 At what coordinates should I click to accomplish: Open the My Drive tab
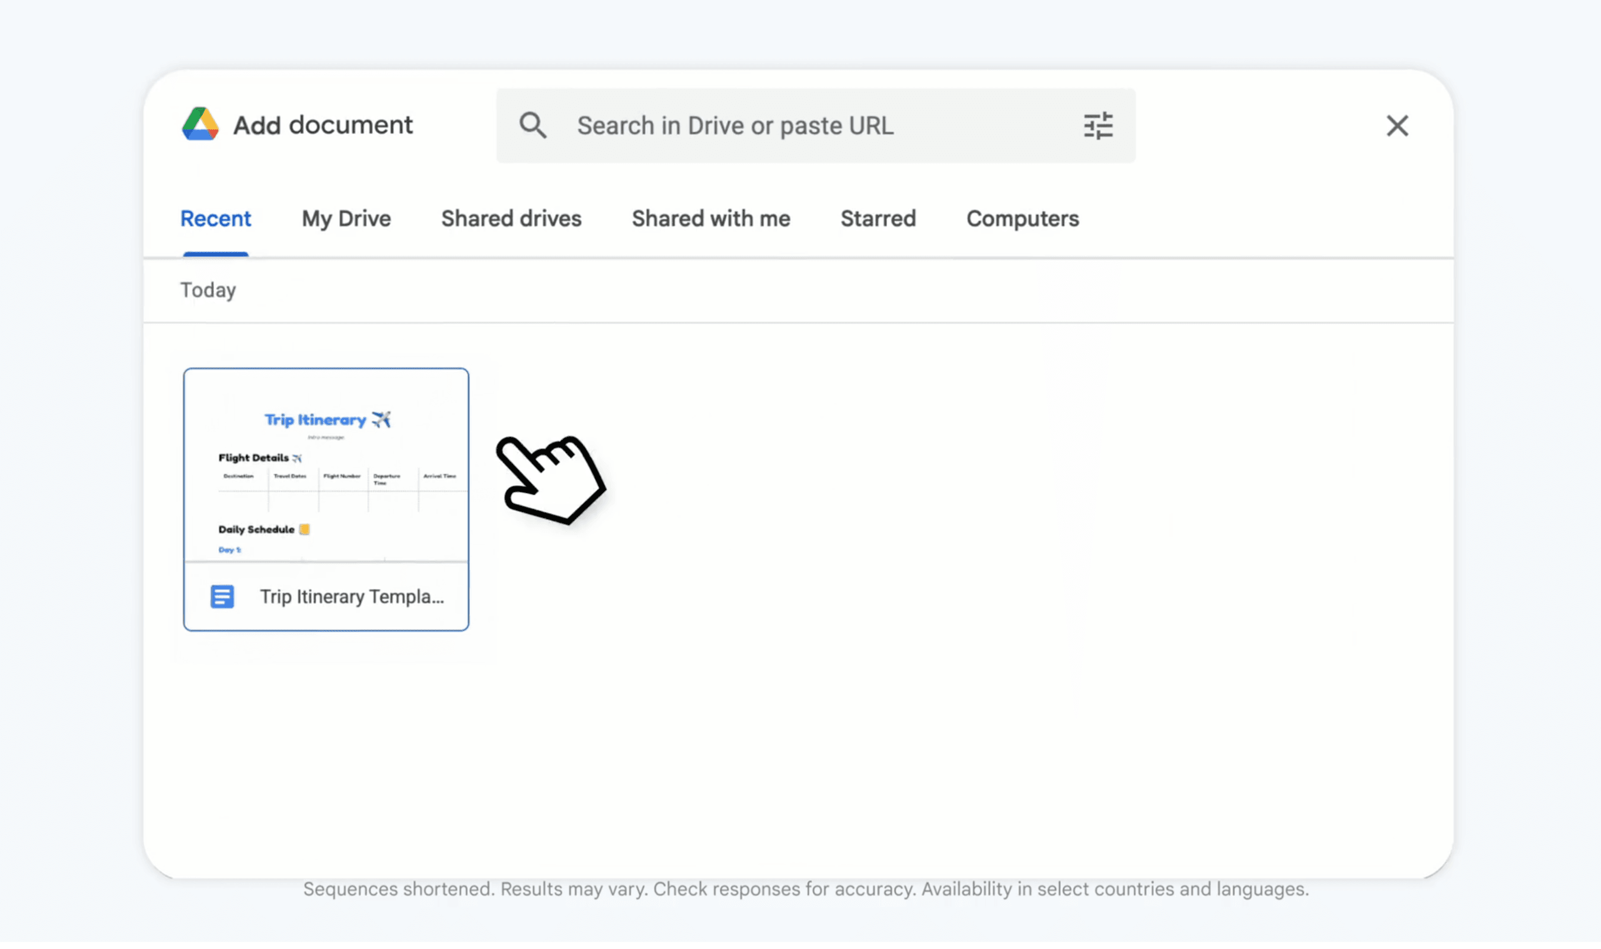click(x=346, y=219)
